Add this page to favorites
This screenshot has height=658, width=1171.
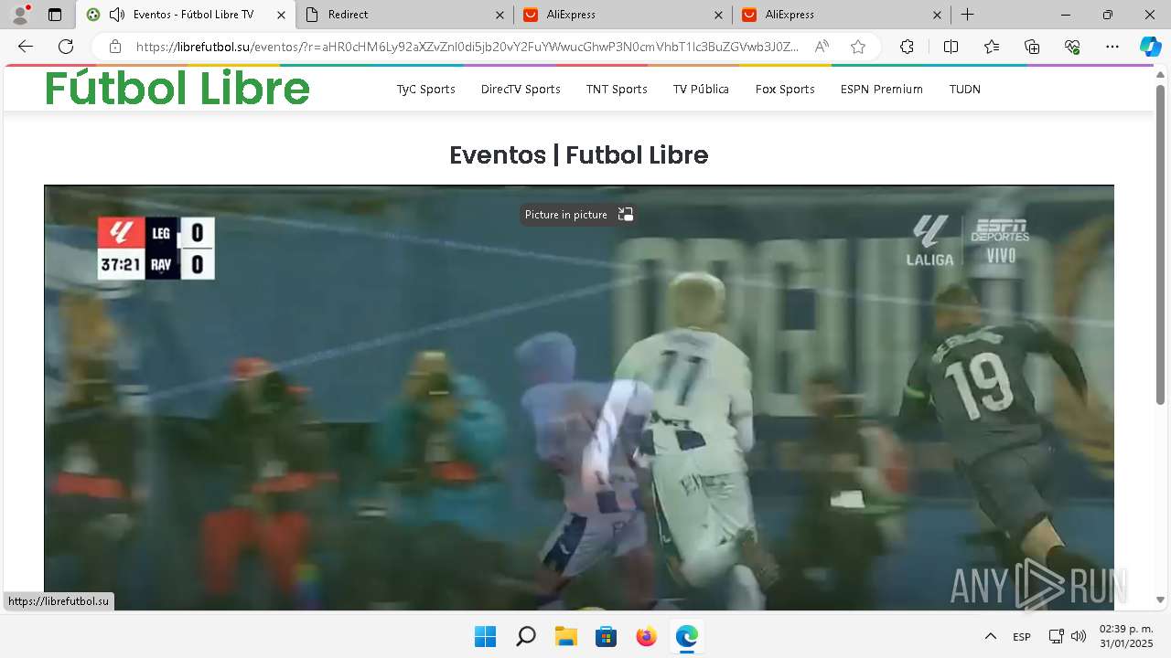pyautogui.click(x=858, y=47)
